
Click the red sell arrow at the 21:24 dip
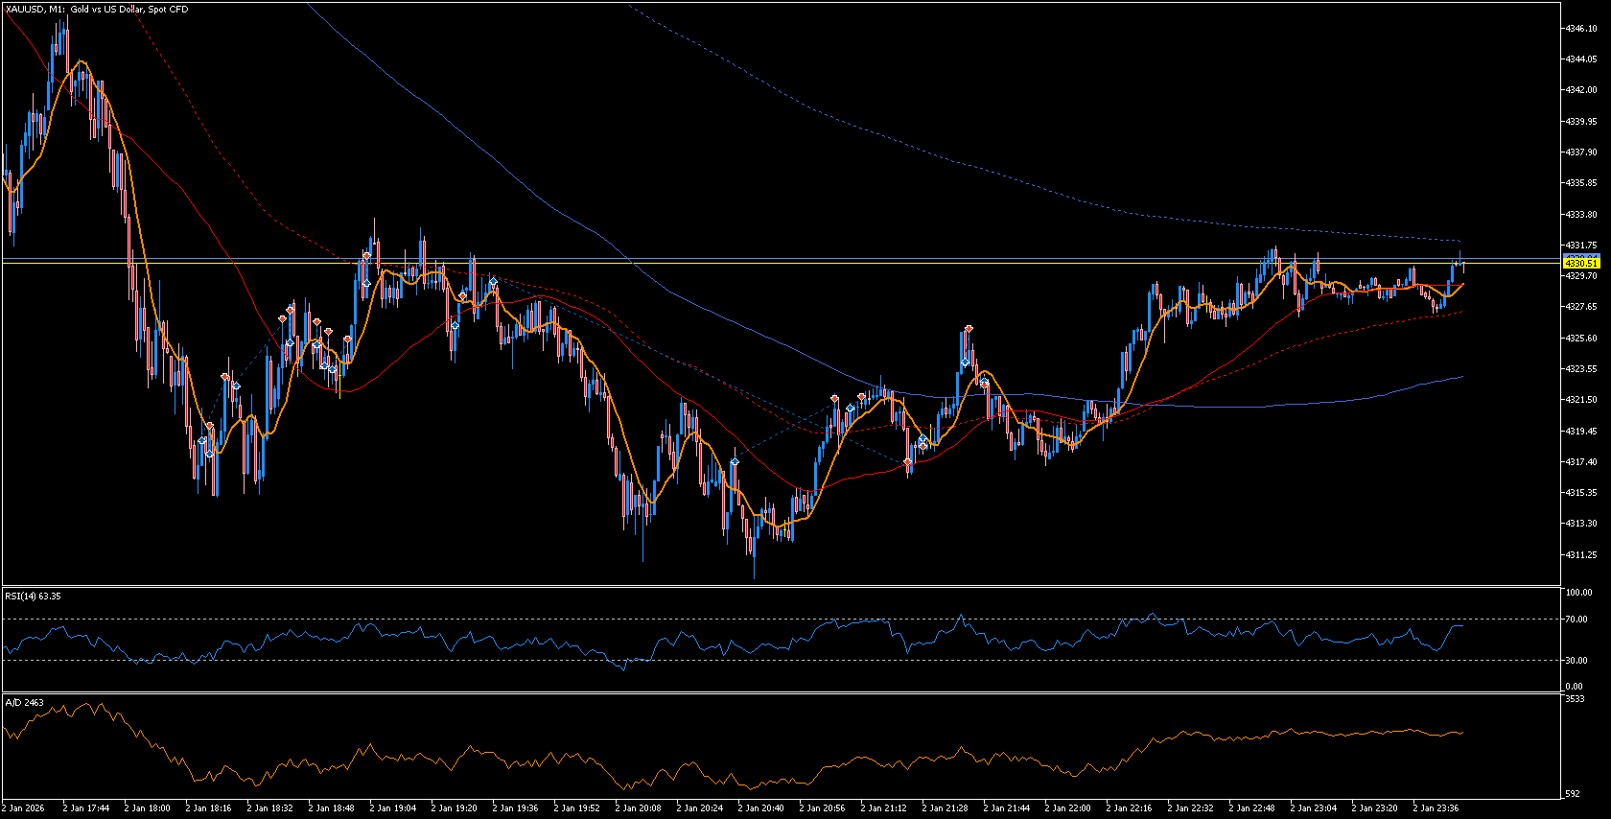(908, 462)
